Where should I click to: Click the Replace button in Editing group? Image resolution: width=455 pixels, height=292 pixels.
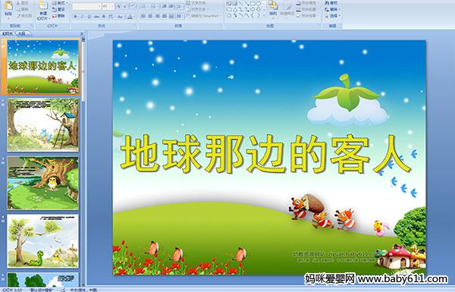(332, 9)
